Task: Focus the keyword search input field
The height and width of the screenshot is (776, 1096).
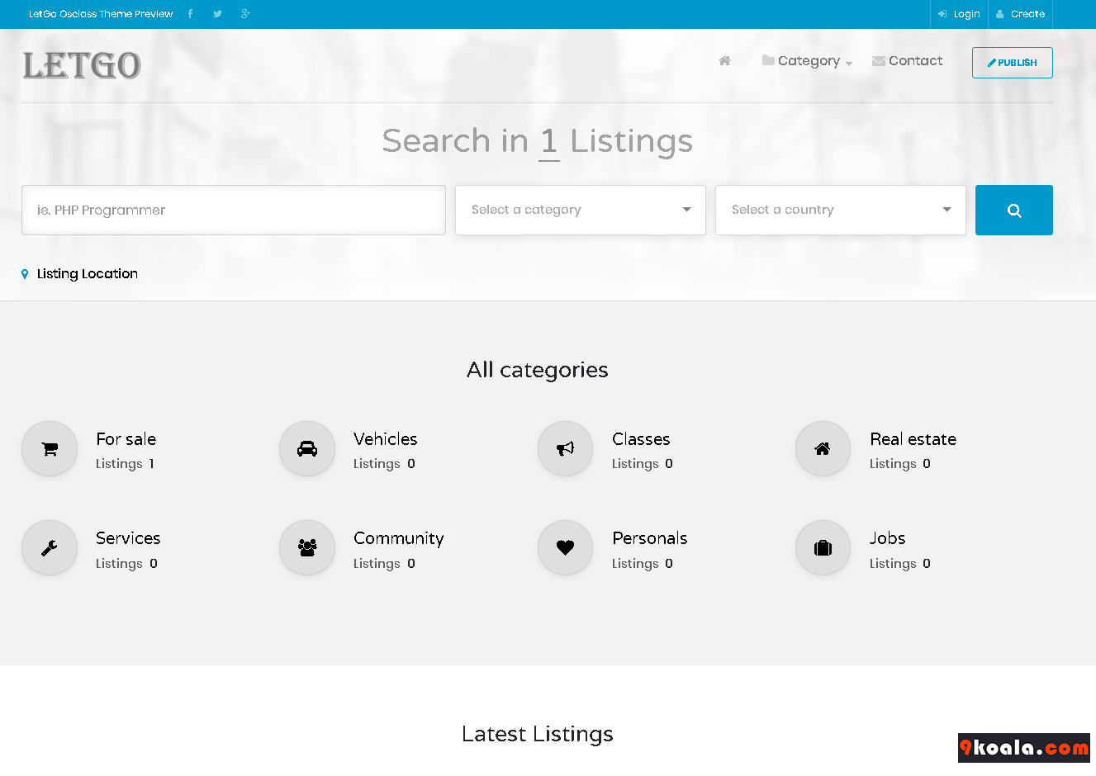Action: [234, 210]
